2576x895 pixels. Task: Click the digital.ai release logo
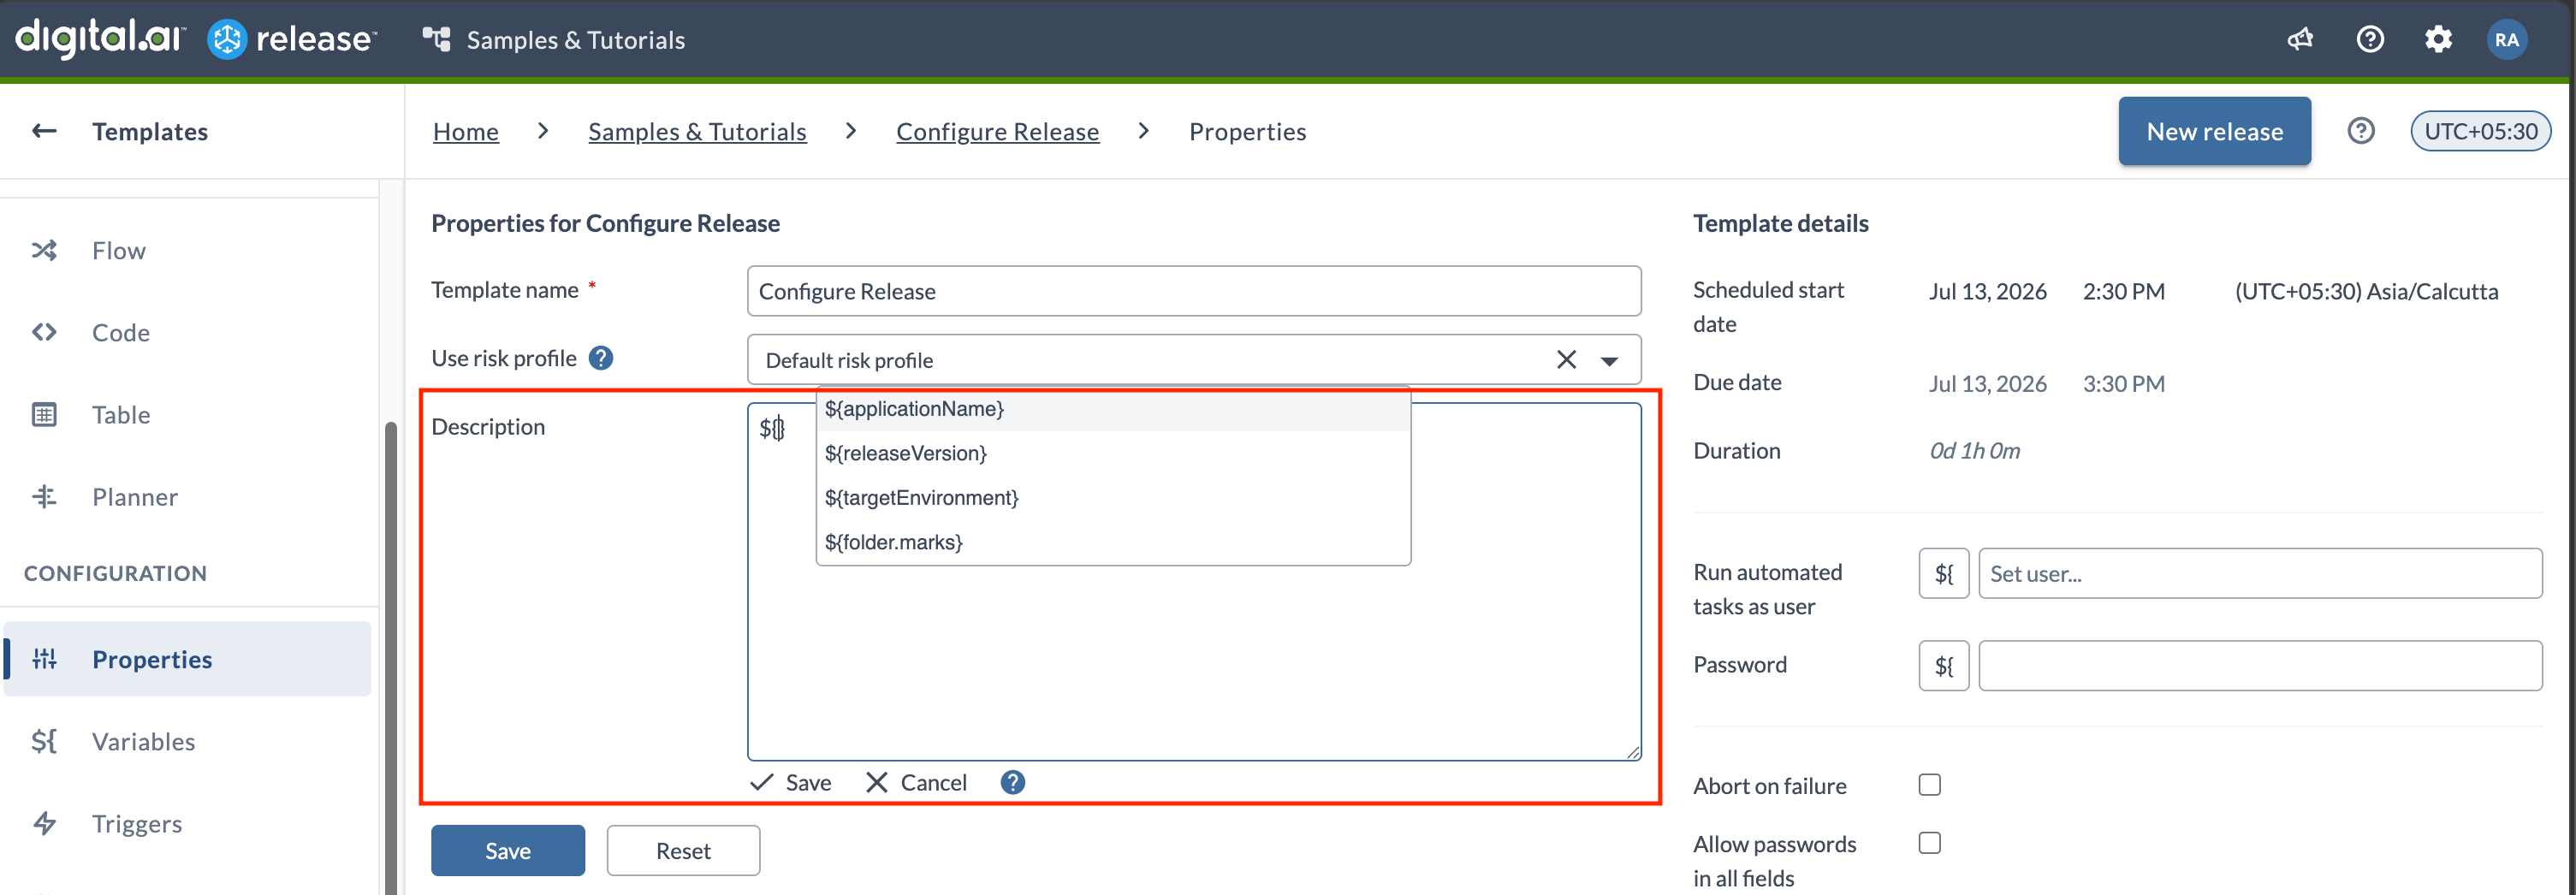tap(196, 39)
